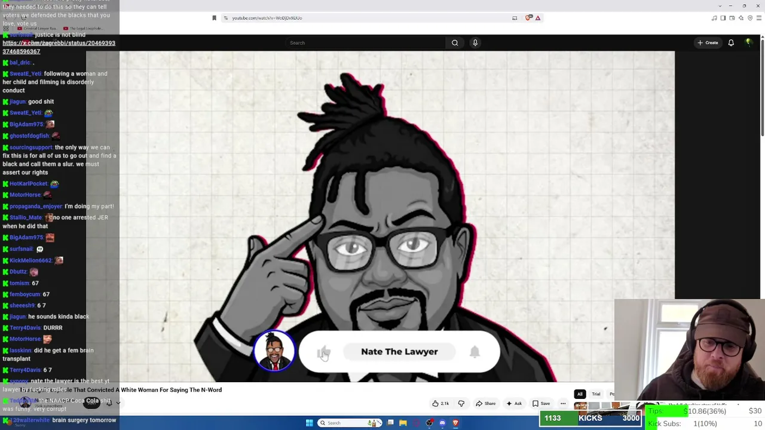Open Task View from the taskbar

click(x=390, y=423)
